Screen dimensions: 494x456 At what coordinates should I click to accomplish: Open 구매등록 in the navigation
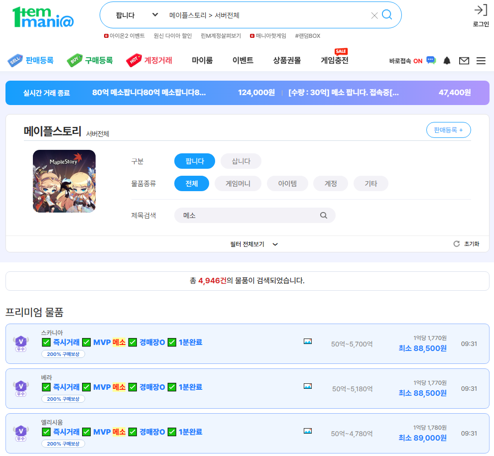[x=90, y=60]
